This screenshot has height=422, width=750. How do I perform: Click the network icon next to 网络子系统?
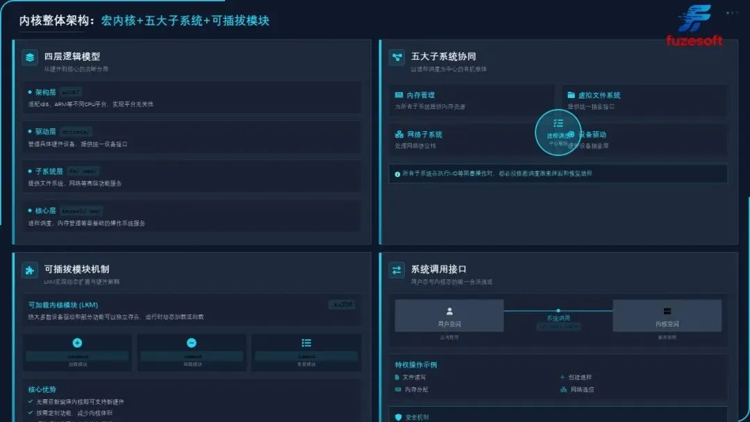tap(399, 134)
